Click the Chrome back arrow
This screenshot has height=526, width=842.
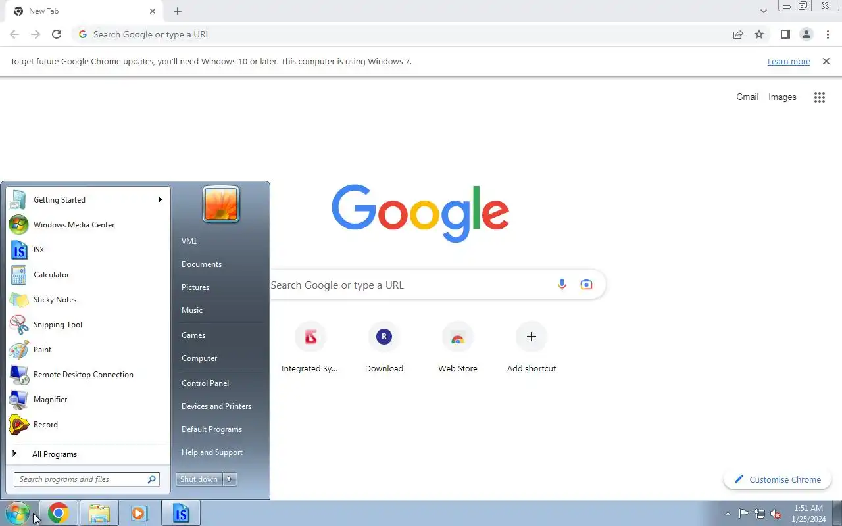[14, 34]
